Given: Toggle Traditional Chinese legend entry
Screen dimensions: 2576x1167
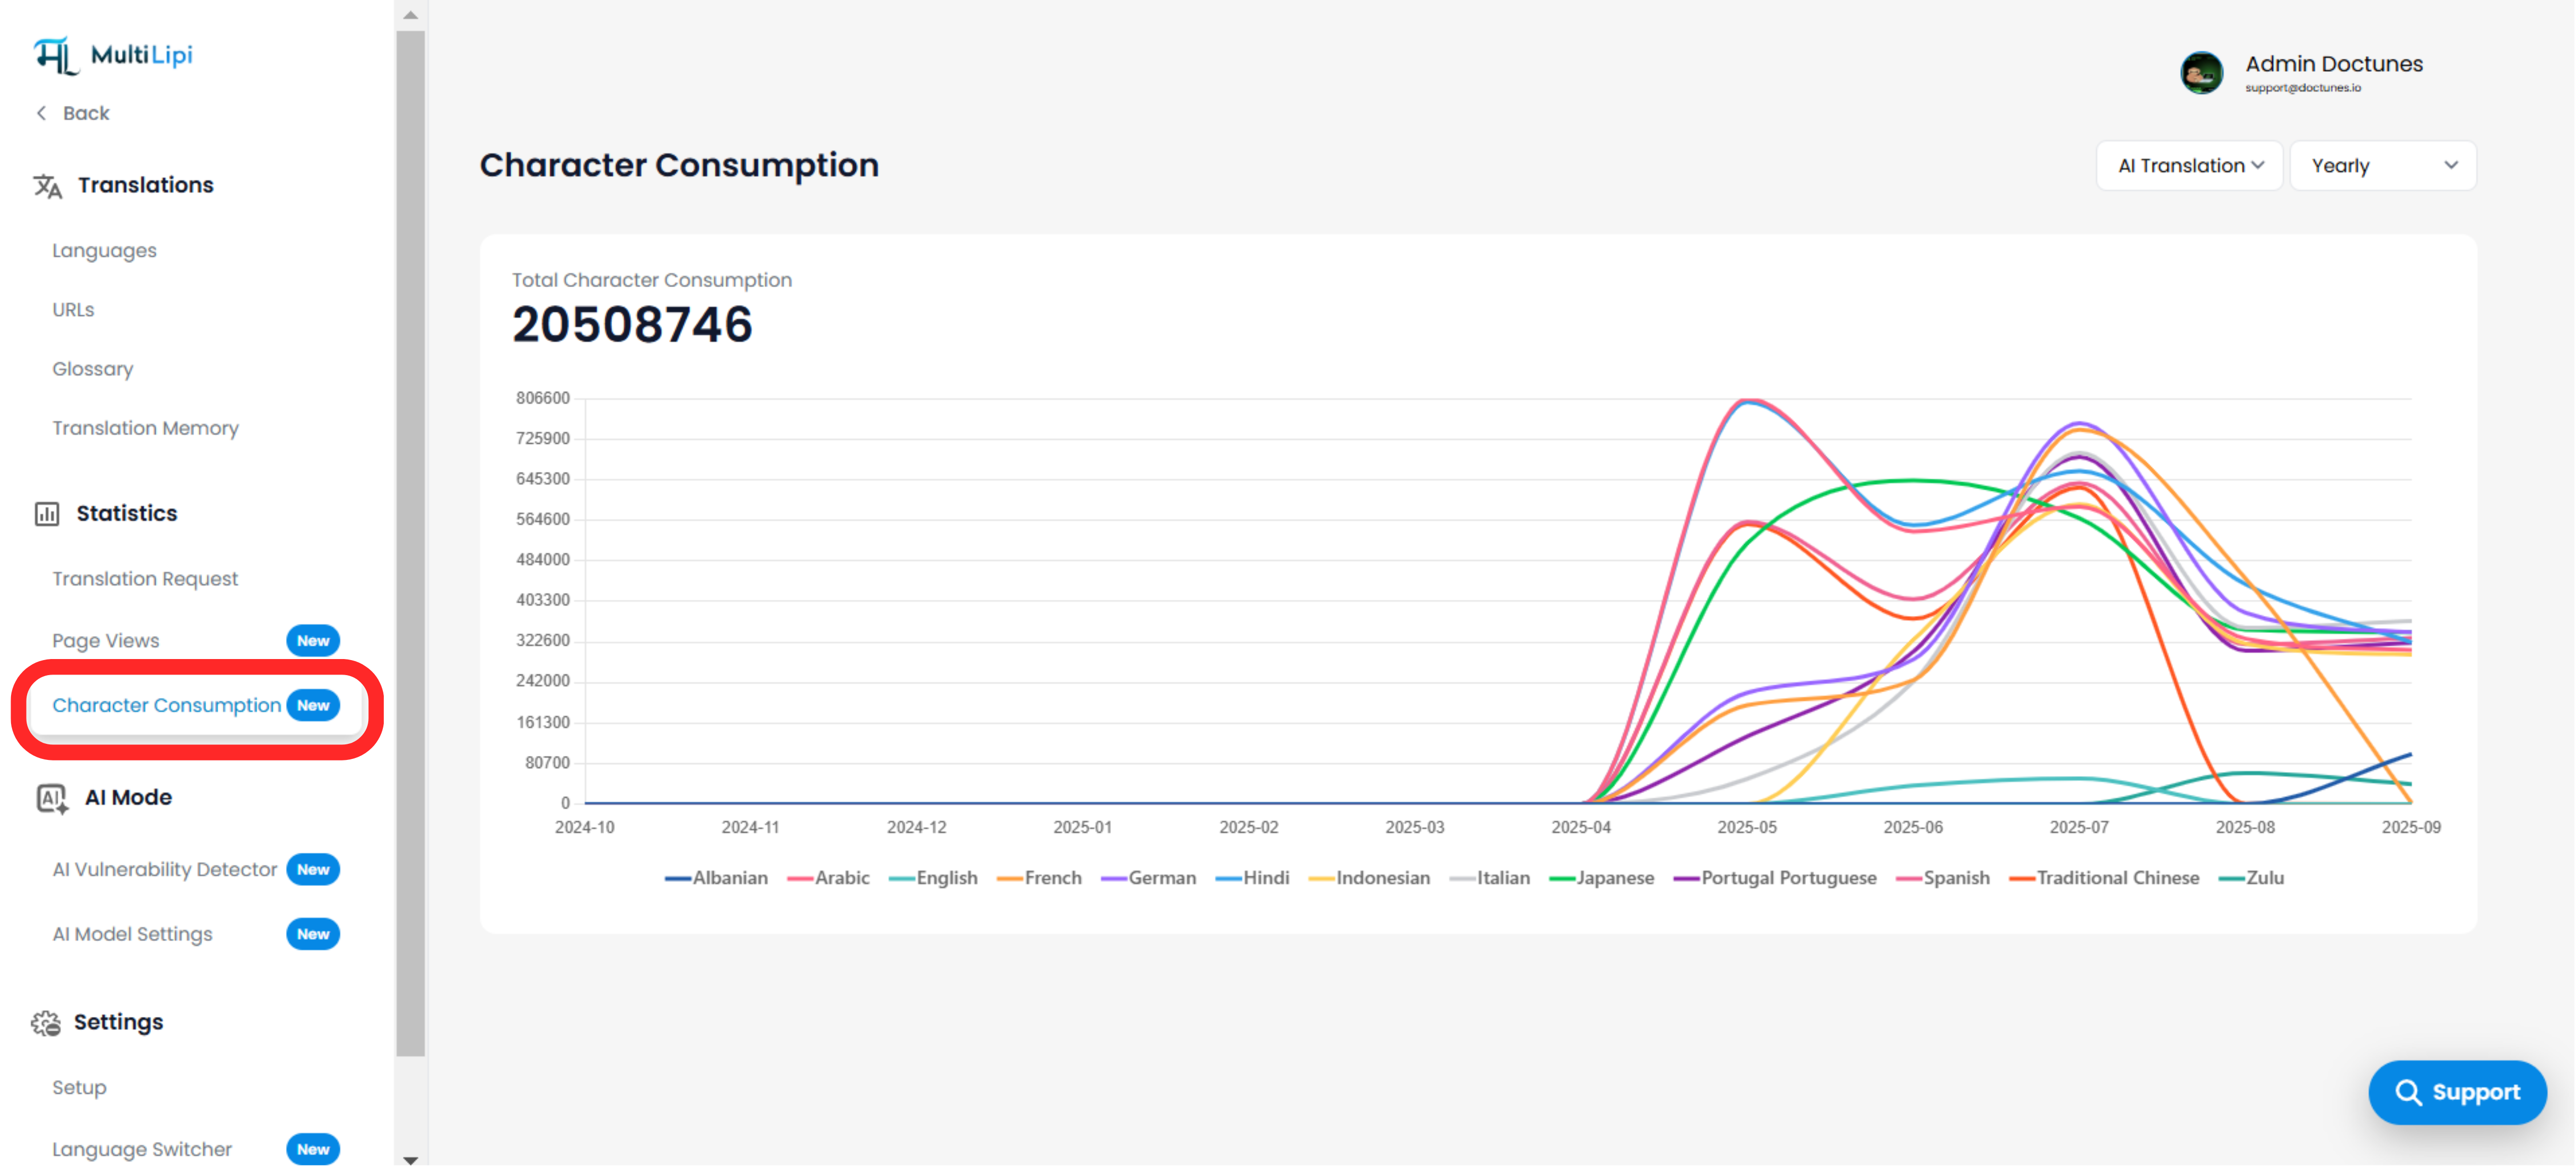Looking at the screenshot, I should [x=2104, y=878].
